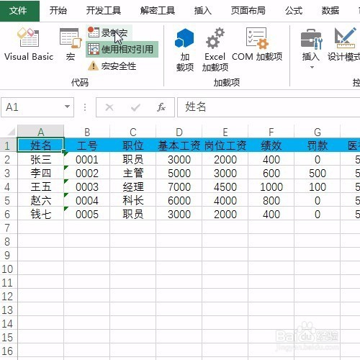Select column D header
This screenshot has height=360, width=360.
point(179,132)
